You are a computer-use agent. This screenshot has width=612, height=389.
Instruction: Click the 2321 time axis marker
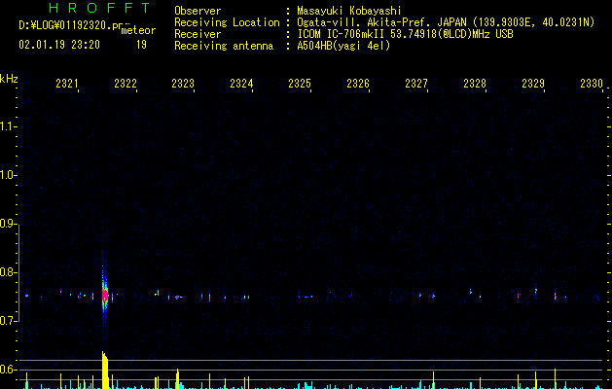(x=67, y=84)
